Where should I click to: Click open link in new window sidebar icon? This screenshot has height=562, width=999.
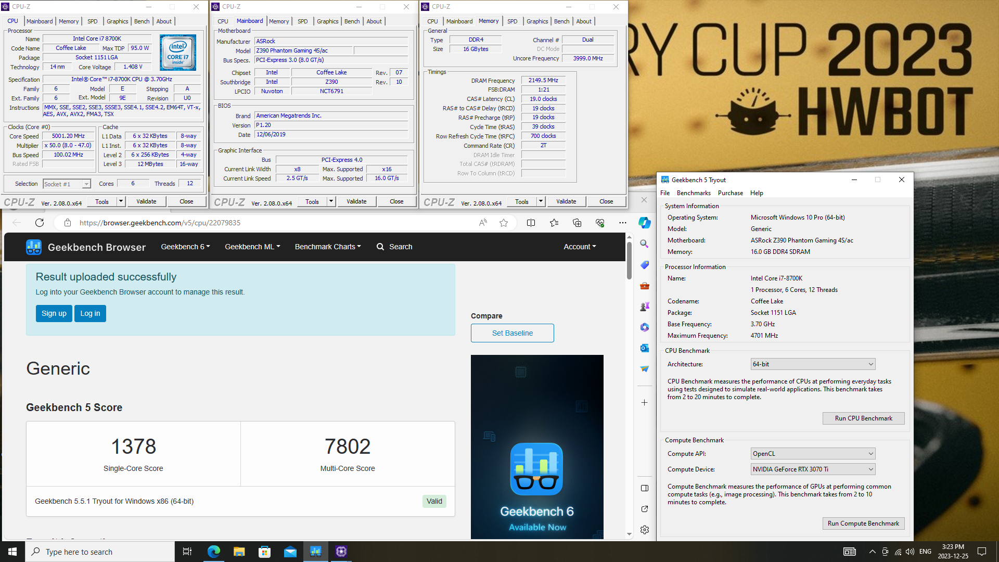(x=645, y=509)
